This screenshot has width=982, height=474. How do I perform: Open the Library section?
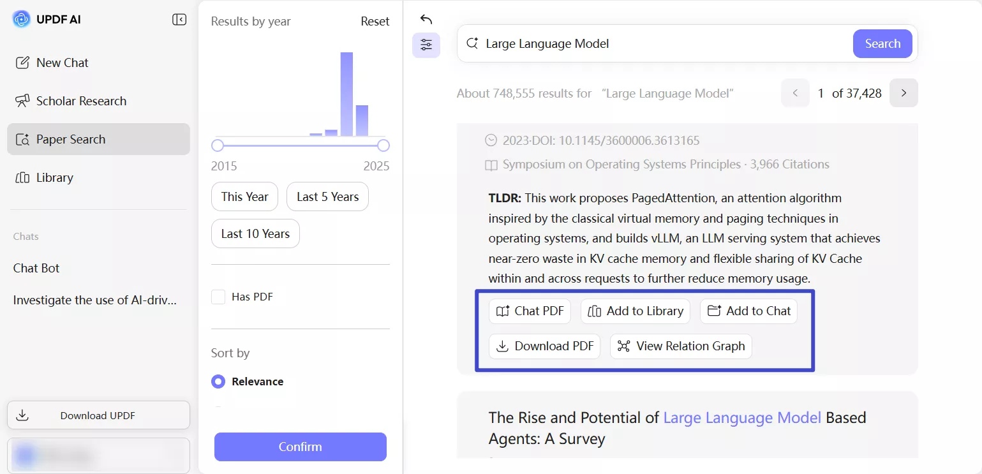tap(54, 177)
